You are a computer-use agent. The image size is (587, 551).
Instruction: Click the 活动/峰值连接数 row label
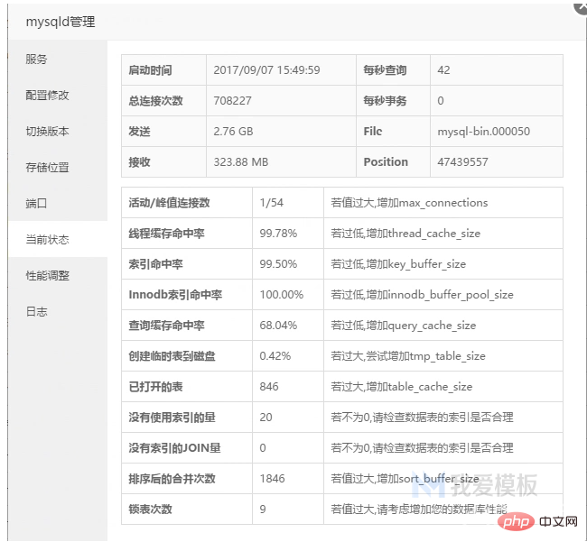tap(169, 203)
